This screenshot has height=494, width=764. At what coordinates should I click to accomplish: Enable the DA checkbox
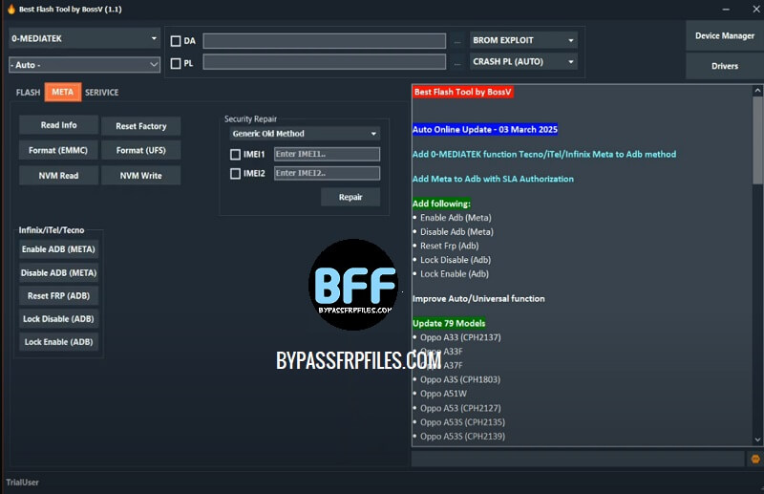pyautogui.click(x=176, y=41)
